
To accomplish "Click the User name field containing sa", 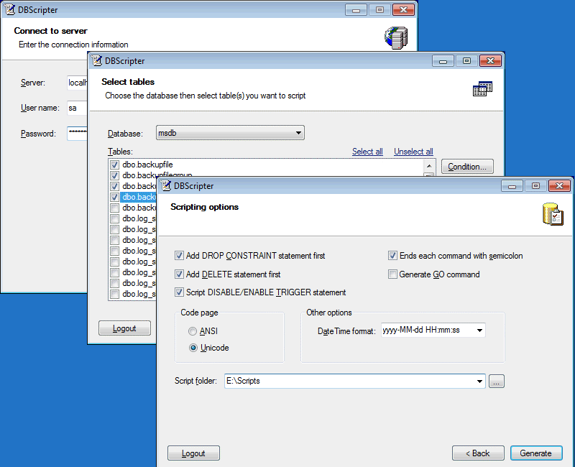I will tap(78, 108).
